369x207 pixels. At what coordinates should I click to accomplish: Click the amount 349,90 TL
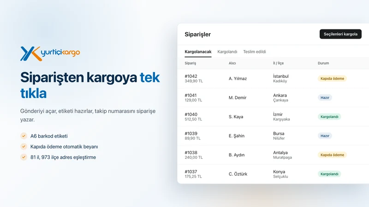(194, 81)
